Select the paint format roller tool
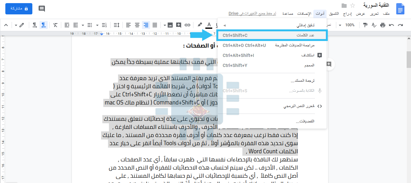 click(365, 25)
